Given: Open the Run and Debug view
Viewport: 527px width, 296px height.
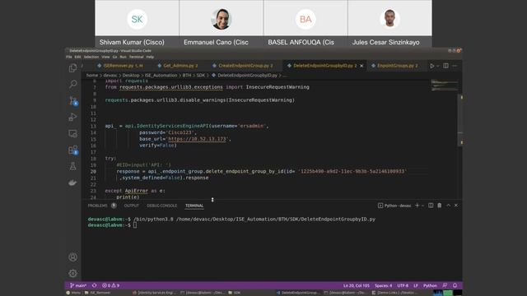Looking at the screenshot, I should coord(72,117).
